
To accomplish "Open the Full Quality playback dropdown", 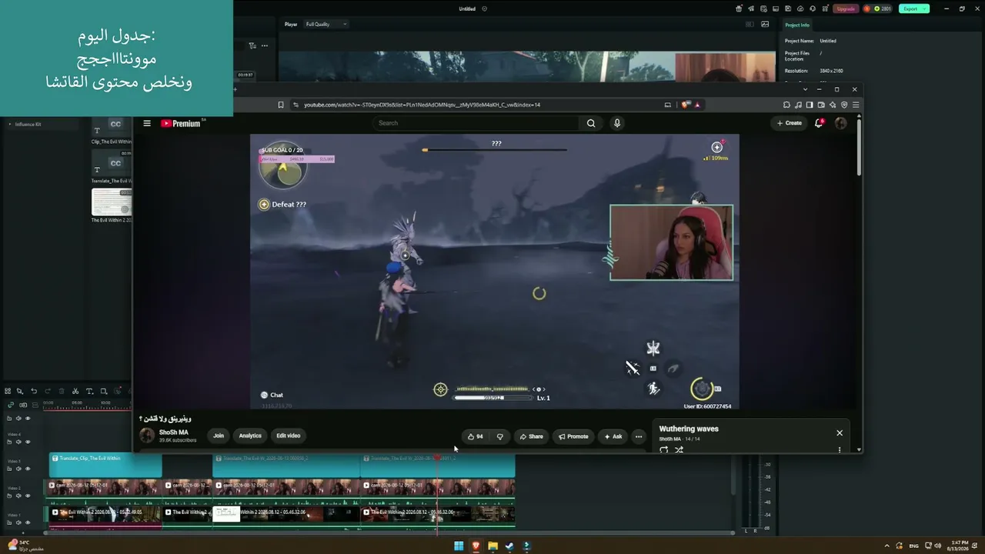I will (x=326, y=24).
